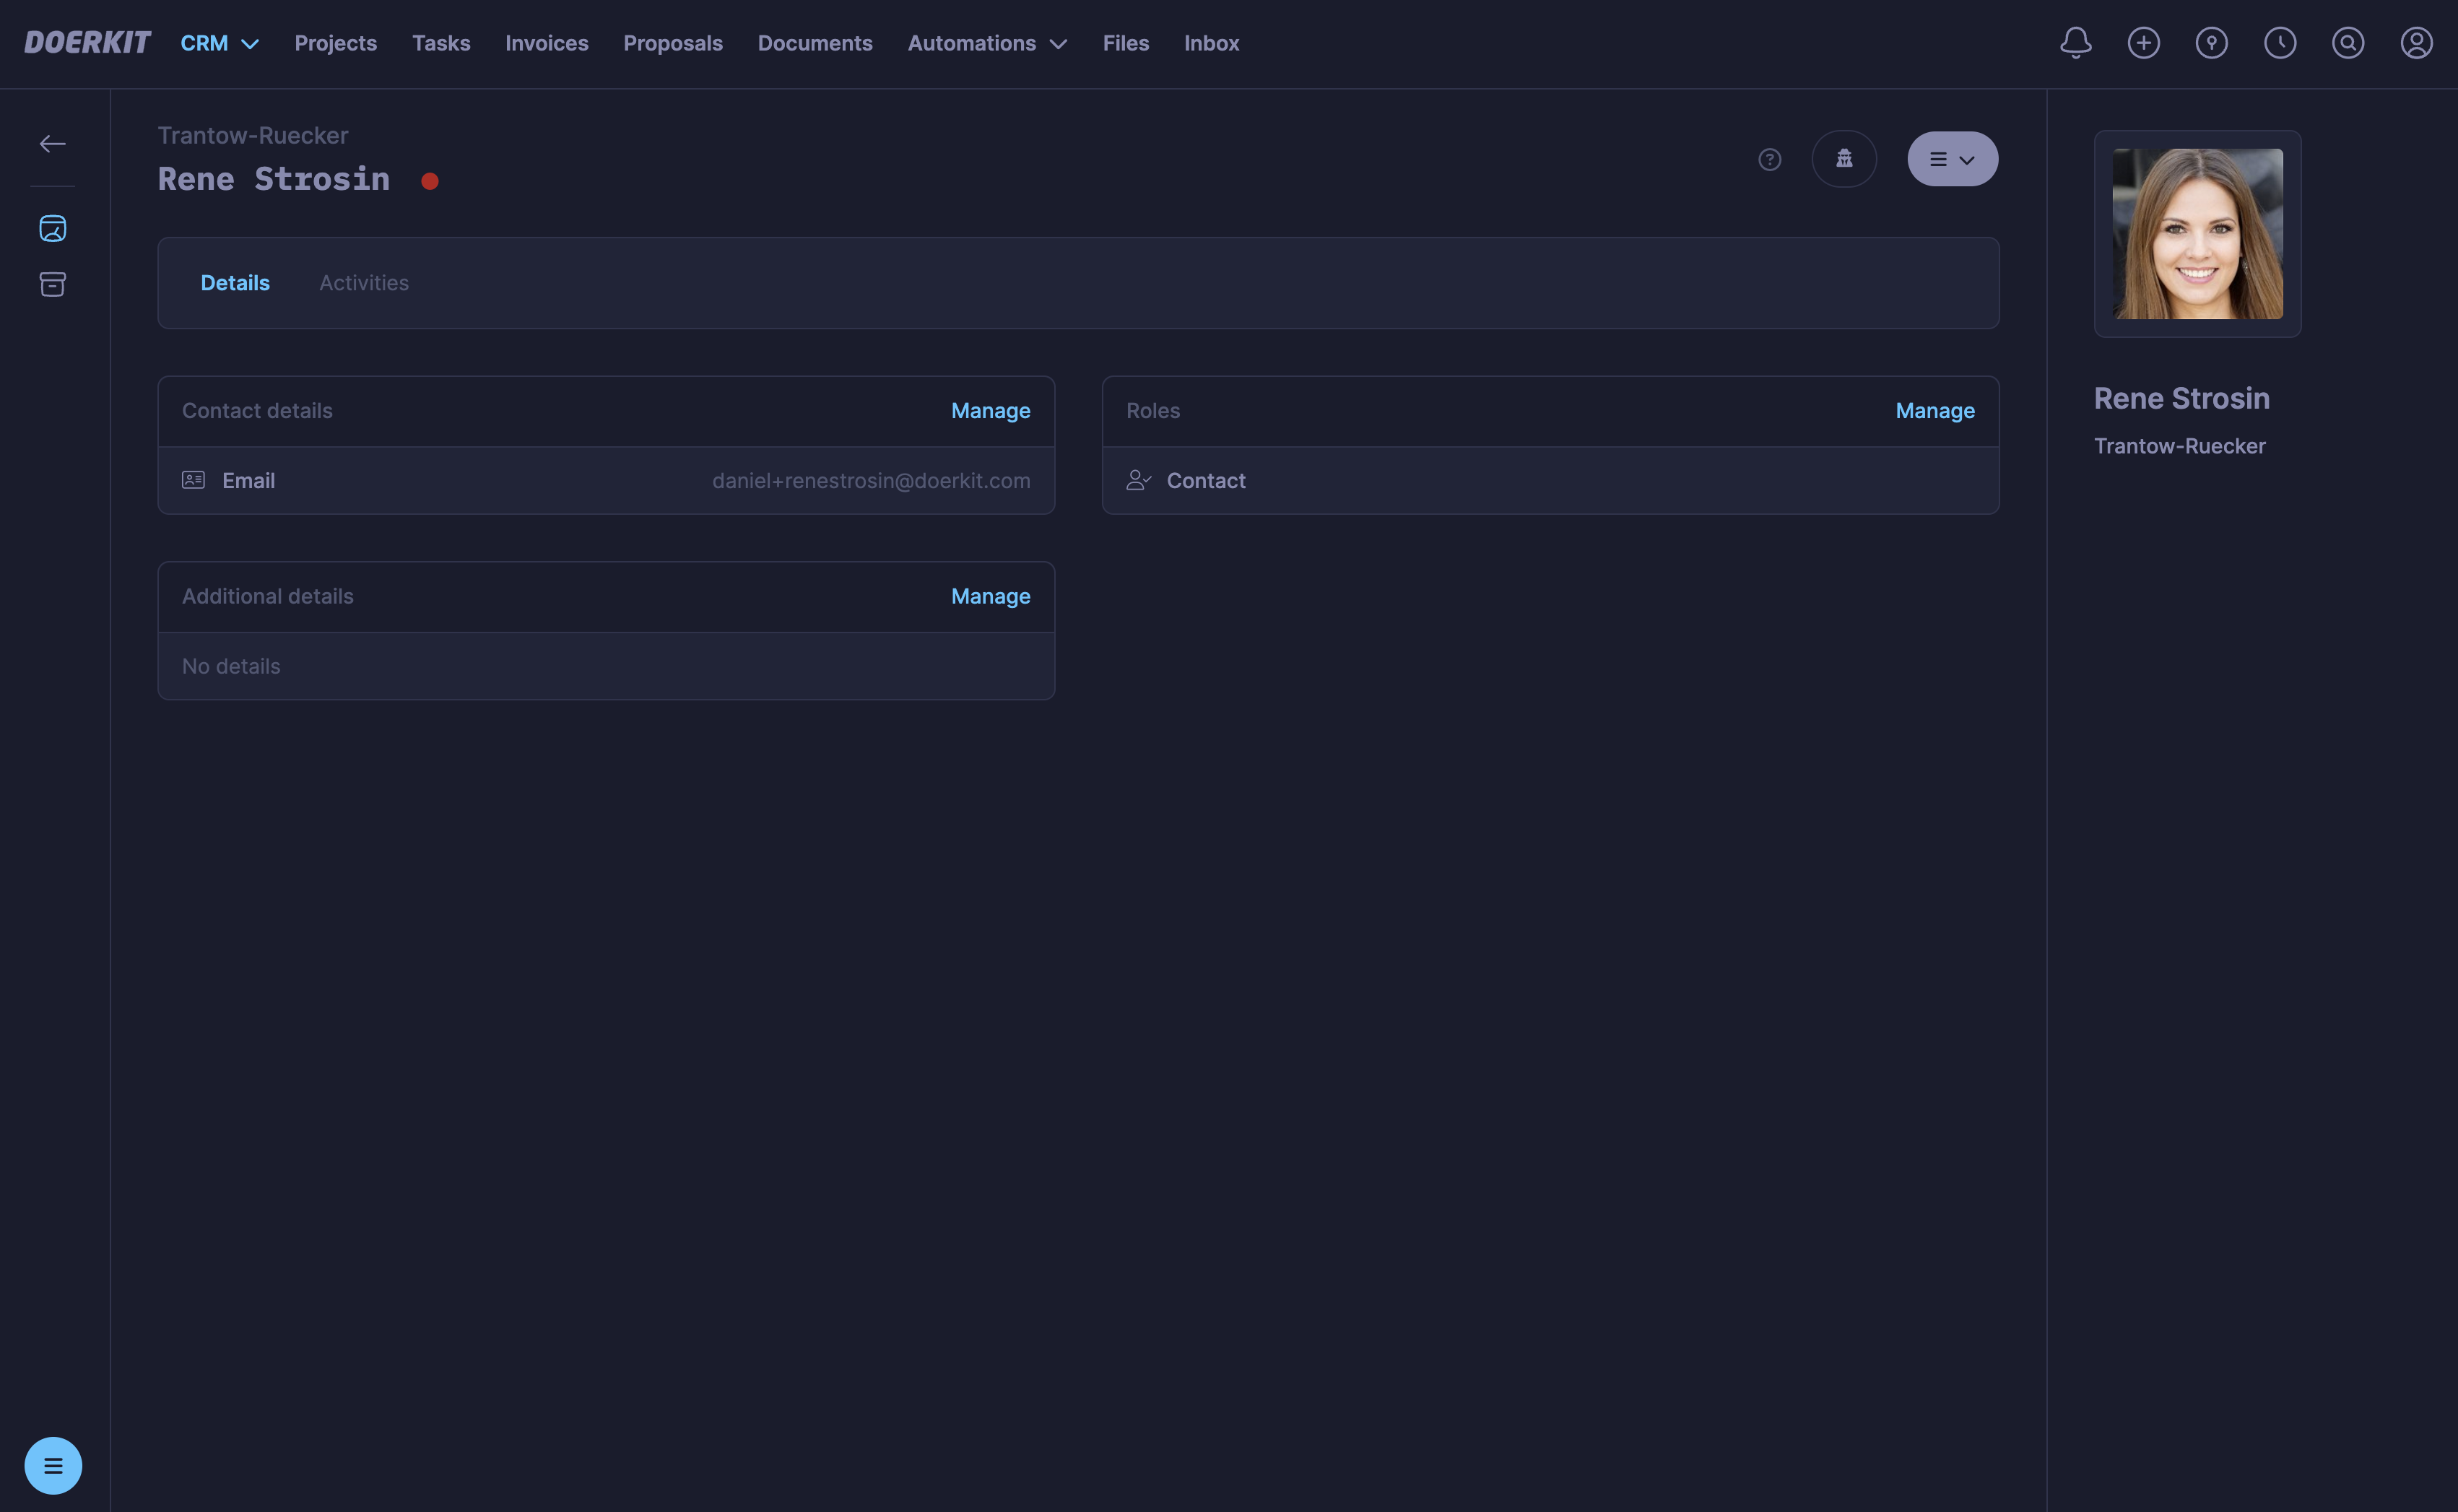
Task: Open the help question mark beside contact actions
Action: pos(1769,159)
